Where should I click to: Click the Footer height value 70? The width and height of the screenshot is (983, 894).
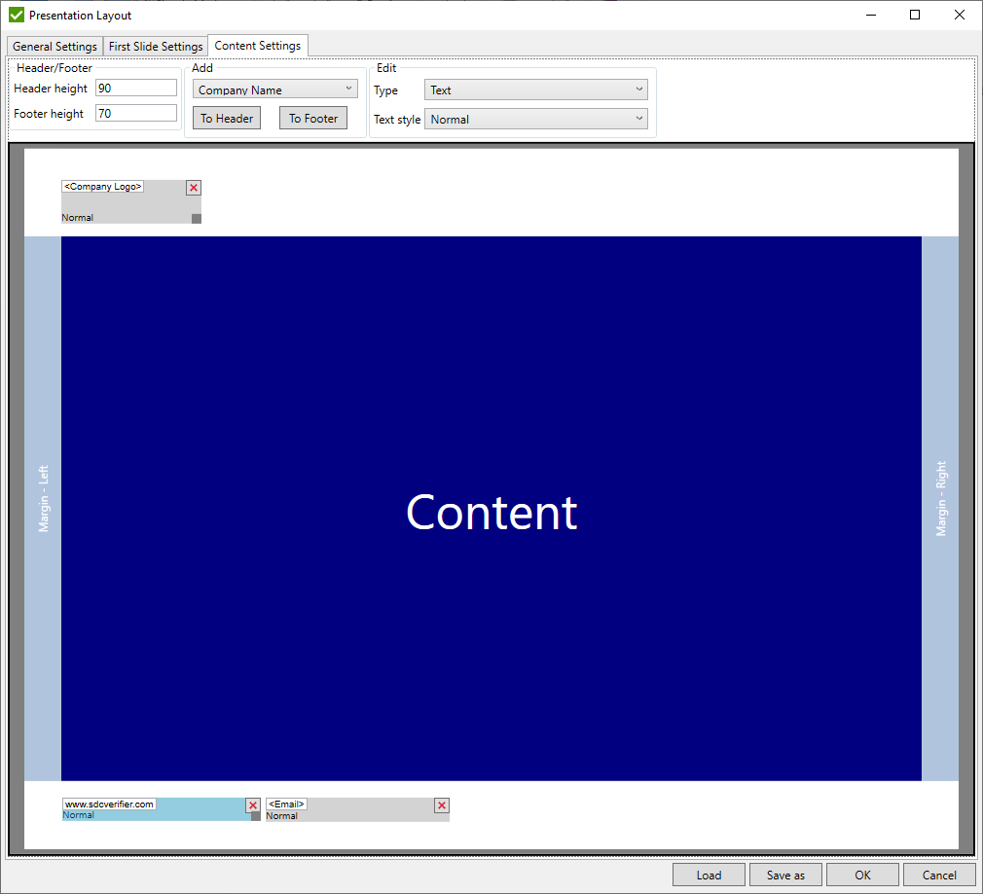coord(135,113)
